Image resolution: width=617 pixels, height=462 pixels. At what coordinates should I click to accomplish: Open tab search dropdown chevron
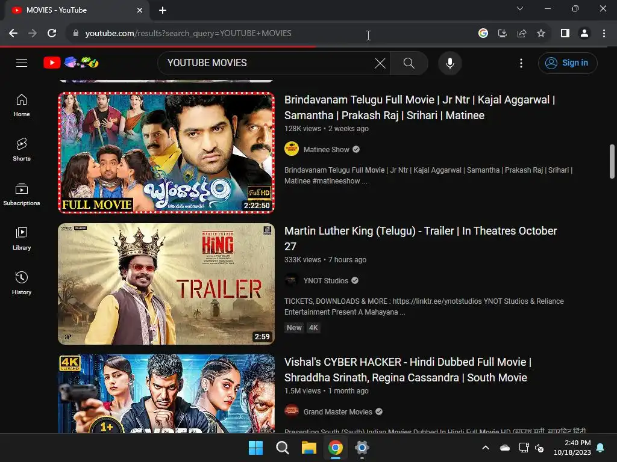coord(520,8)
